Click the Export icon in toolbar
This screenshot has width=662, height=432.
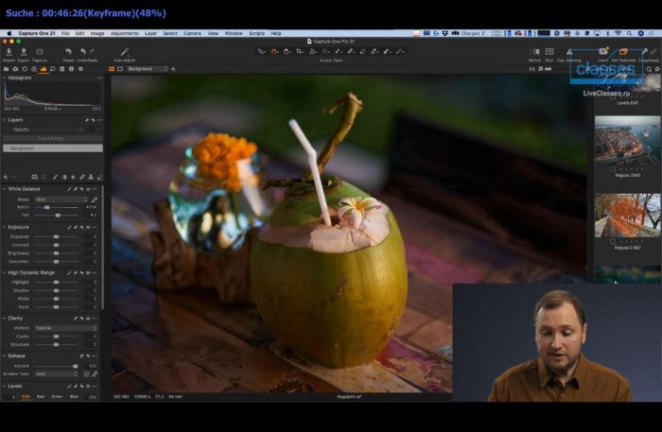point(23,52)
